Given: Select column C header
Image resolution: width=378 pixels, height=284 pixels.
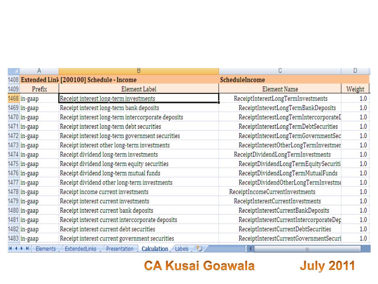Looking at the screenshot, I should pyautogui.click(x=280, y=71).
